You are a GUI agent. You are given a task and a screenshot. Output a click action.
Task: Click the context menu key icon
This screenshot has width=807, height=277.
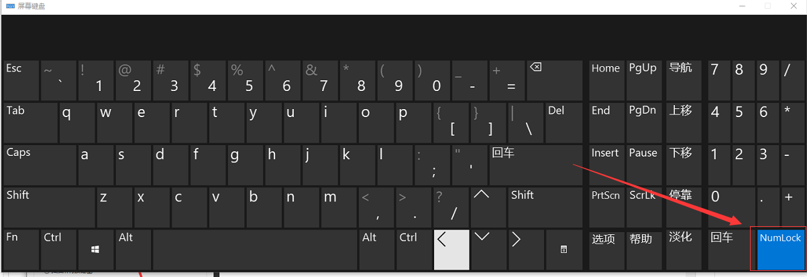563,249
